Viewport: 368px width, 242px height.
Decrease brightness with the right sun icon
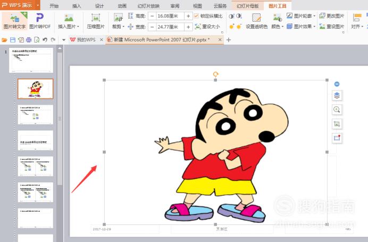click(239, 27)
